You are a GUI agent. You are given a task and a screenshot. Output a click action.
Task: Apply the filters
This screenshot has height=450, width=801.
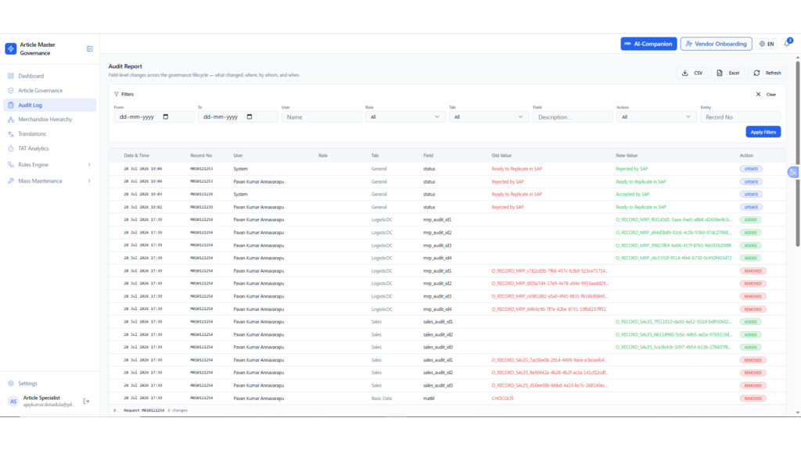coord(763,132)
